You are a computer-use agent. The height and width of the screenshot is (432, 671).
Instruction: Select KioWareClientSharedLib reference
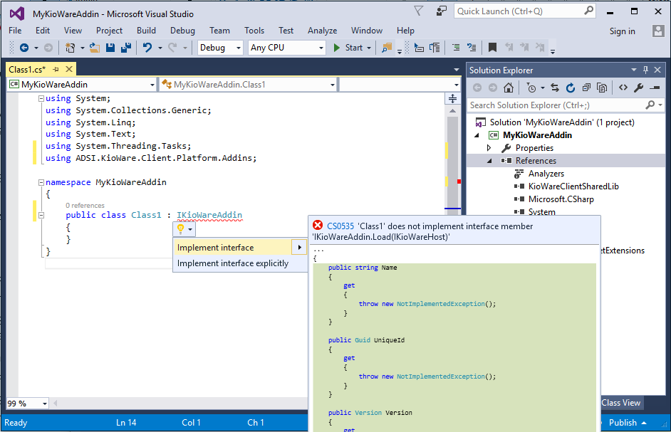[573, 186]
